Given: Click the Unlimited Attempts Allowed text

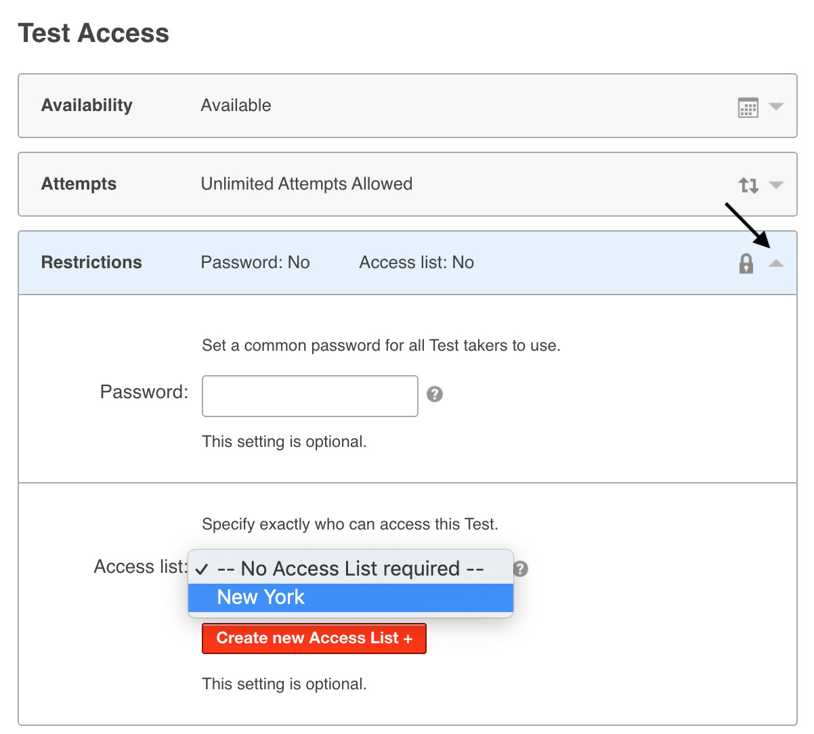Looking at the screenshot, I should pos(306,184).
